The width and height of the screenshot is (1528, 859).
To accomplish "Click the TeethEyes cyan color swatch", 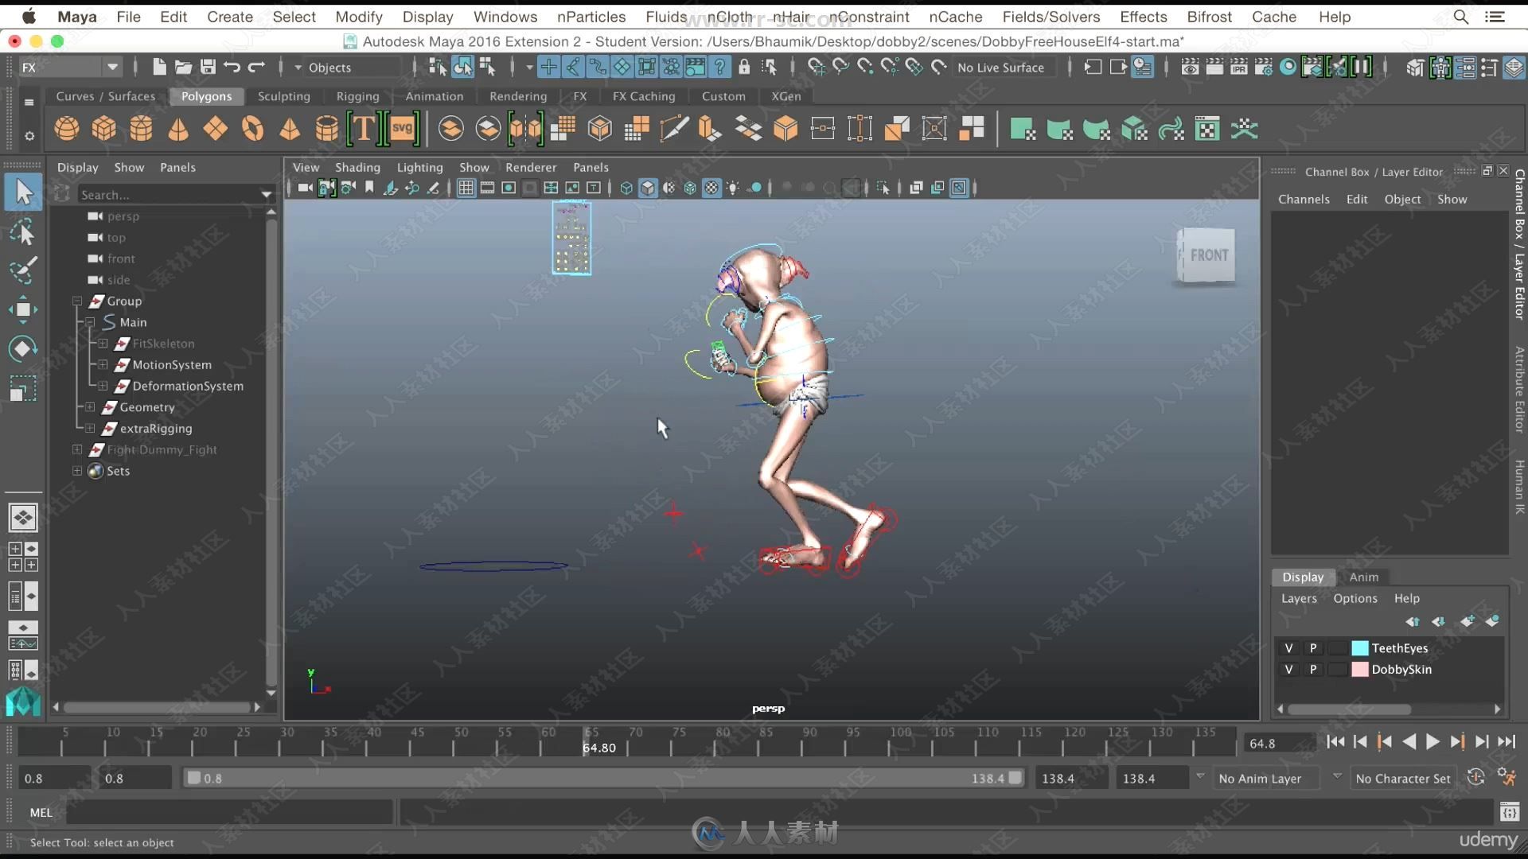I will point(1360,648).
